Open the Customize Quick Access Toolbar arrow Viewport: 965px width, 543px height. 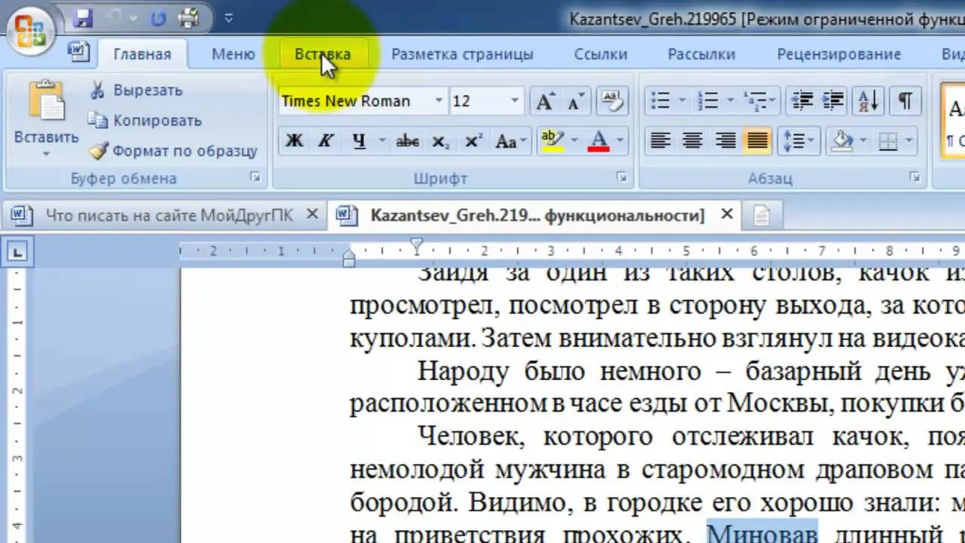[228, 17]
